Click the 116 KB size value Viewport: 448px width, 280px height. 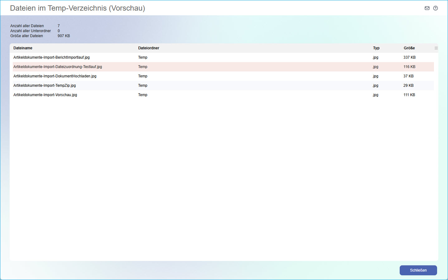(x=409, y=67)
